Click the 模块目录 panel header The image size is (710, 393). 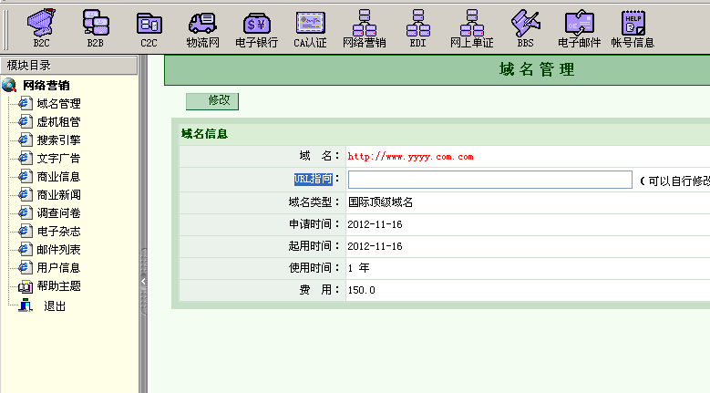[69, 66]
